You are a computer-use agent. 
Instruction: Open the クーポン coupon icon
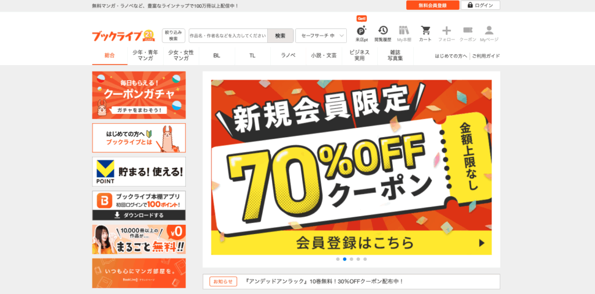pos(468,34)
